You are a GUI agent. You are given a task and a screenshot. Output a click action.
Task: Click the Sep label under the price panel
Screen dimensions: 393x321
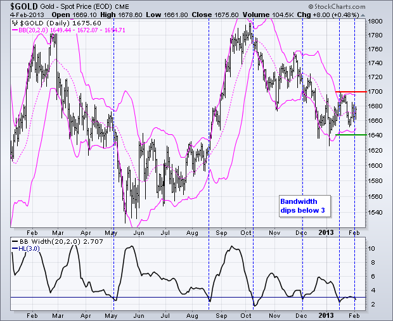[221, 233]
